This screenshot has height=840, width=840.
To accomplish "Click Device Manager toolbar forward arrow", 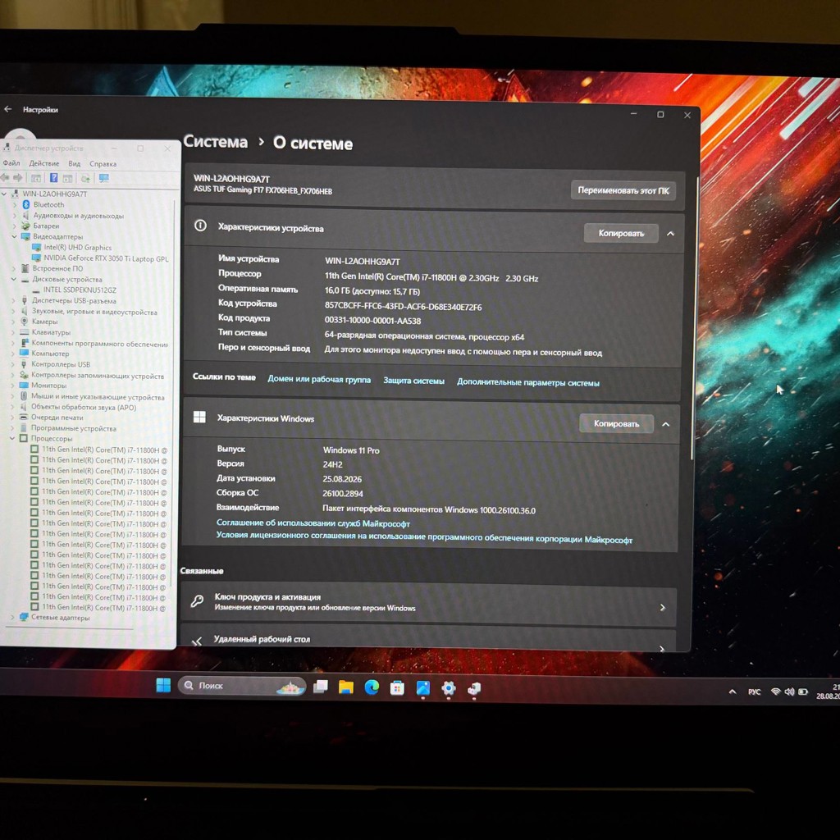I will (x=18, y=177).
